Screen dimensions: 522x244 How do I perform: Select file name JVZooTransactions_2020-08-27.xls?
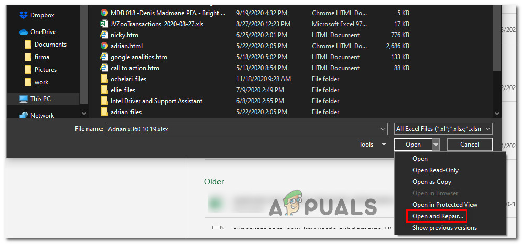[x=157, y=24]
